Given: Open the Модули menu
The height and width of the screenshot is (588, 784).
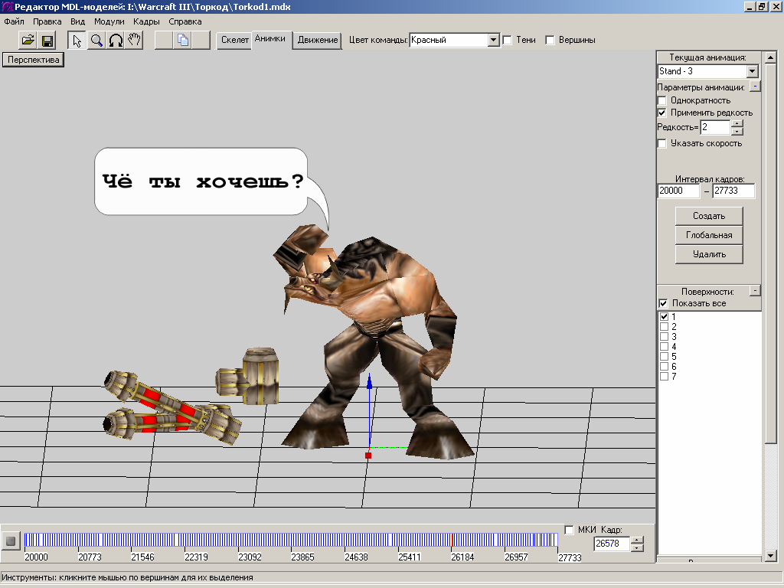Looking at the screenshot, I should (109, 21).
